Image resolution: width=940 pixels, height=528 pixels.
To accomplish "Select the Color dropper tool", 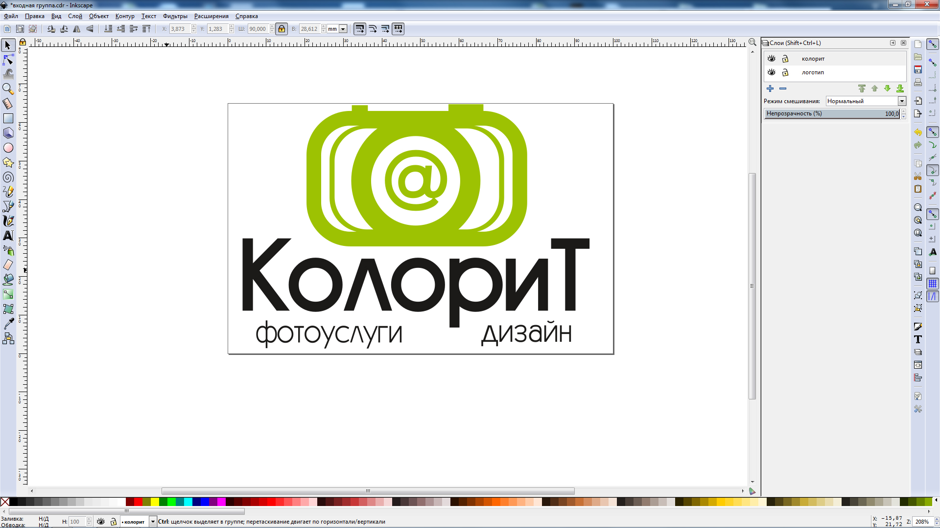I will click(8, 324).
